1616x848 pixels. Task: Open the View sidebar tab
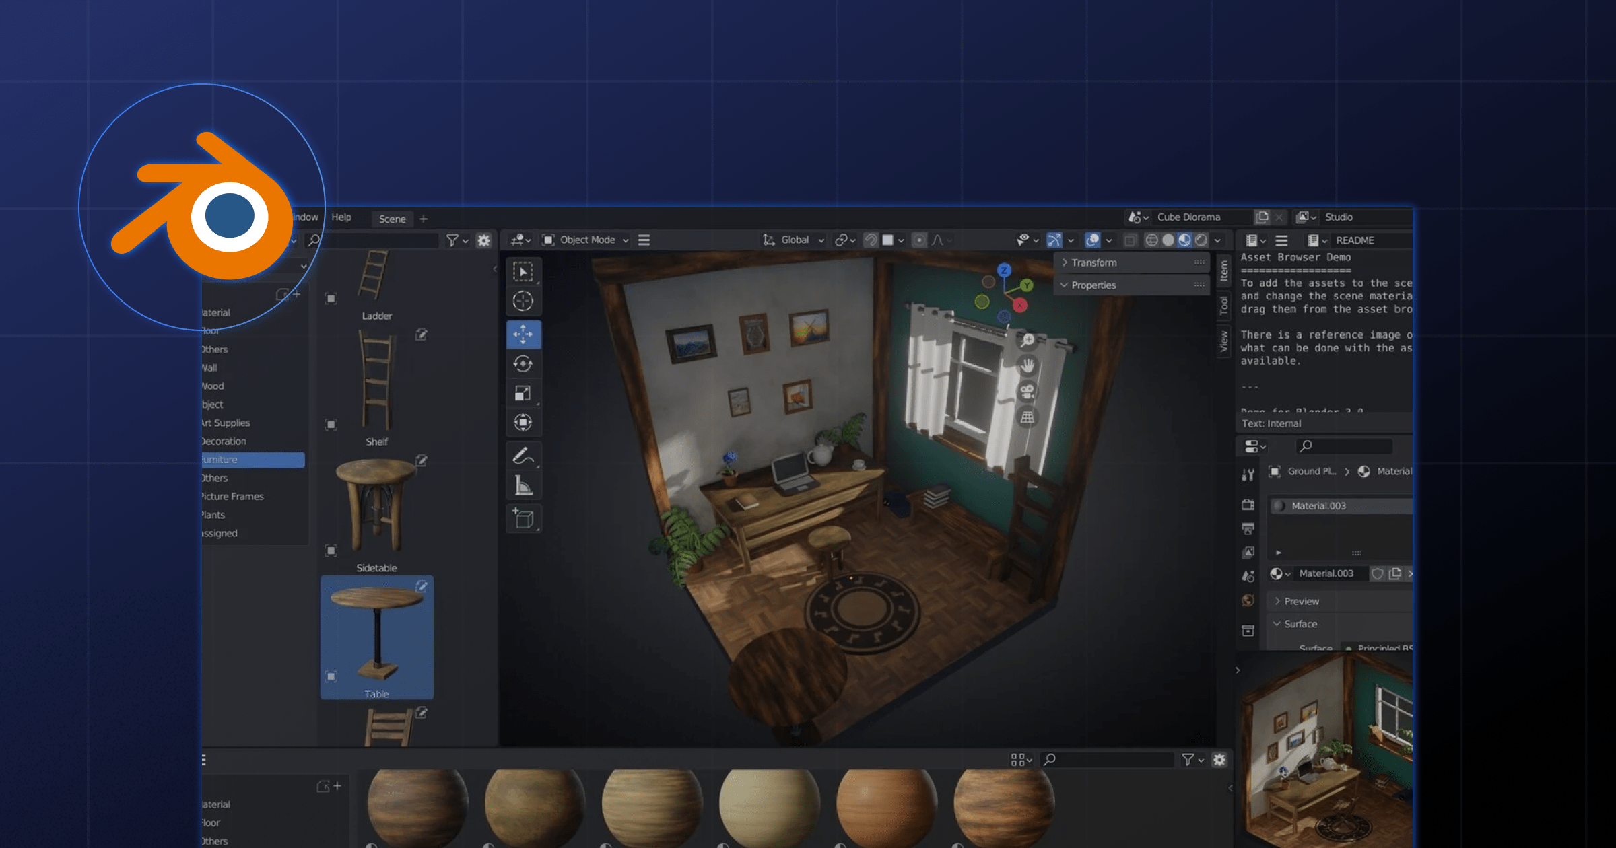[x=1224, y=342]
